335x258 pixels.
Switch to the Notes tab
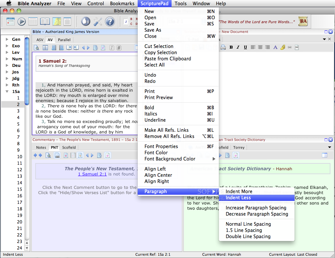point(41,147)
